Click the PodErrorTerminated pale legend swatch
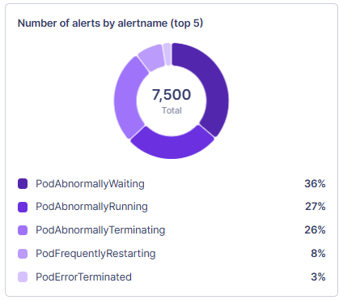The image size is (339, 300). [23, 277]
